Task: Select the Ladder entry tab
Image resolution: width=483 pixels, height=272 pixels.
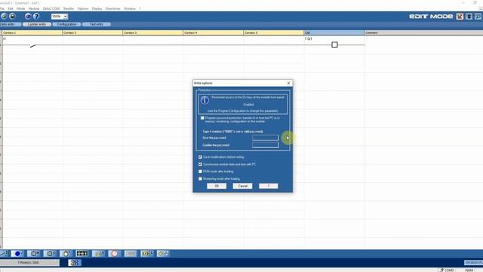Action: pyautogui.click(x=37, y=24)
